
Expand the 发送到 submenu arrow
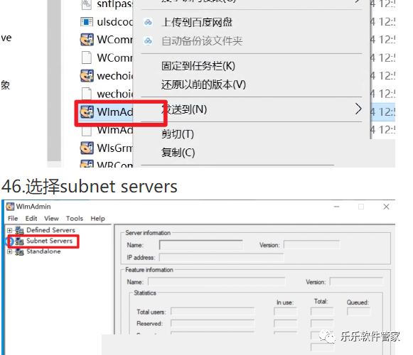tap(358, 109)
